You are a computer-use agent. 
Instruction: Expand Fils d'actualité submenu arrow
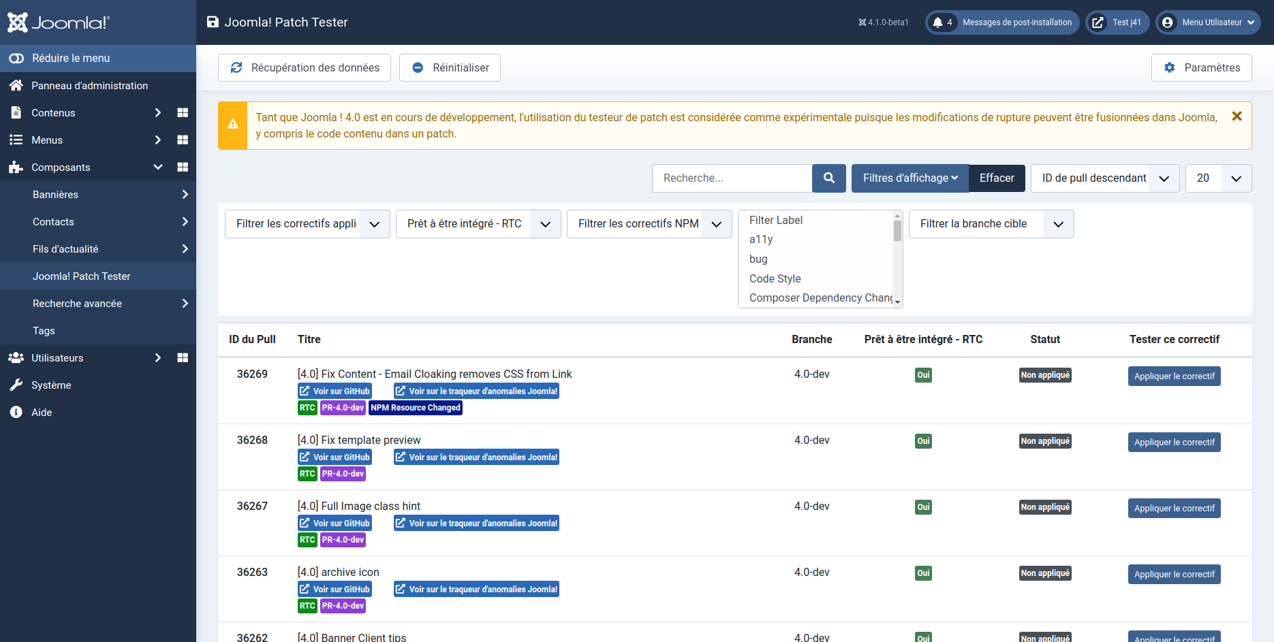(185, 249)
